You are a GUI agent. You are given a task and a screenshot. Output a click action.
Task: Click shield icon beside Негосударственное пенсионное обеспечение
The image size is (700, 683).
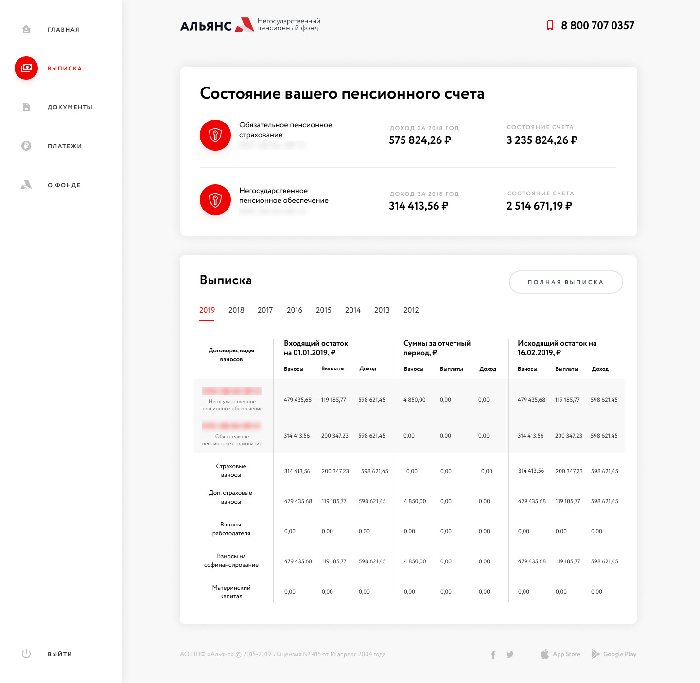pos(215,200)
